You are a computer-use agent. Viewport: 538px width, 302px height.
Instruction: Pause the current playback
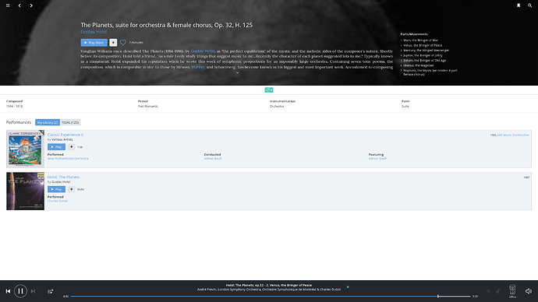coord(20,291)
